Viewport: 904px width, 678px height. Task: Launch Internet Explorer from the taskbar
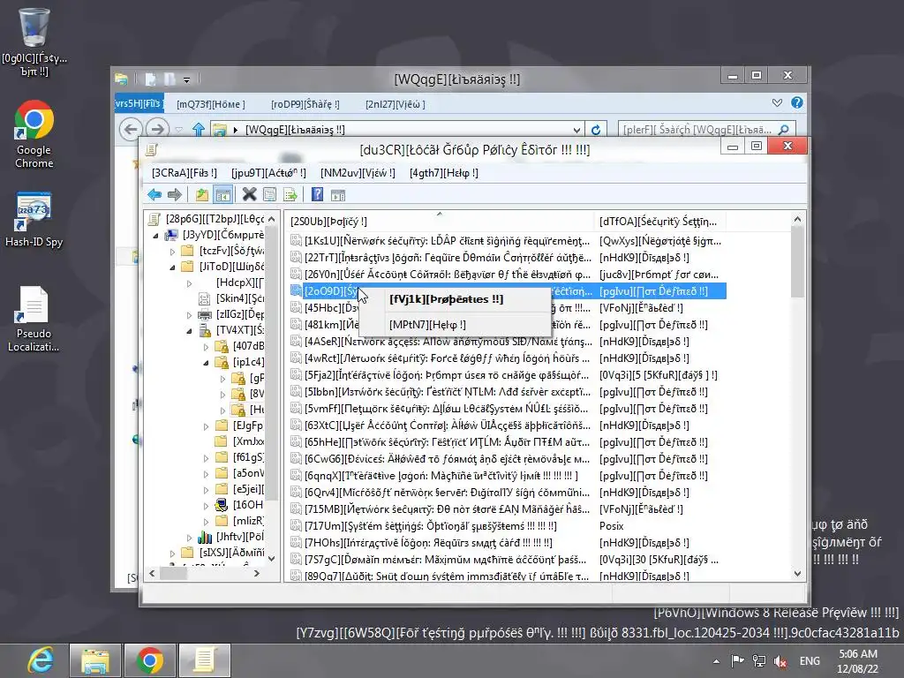[x=41, y=660]
